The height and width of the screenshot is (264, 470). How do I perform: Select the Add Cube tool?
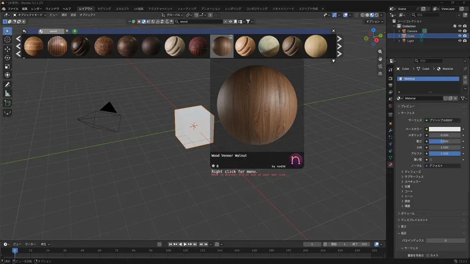point(7,103)
